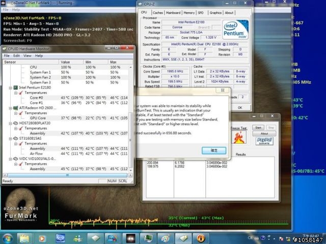Click the FurMark window title icon
326x244 pixels.
click(x=3, y=3)
